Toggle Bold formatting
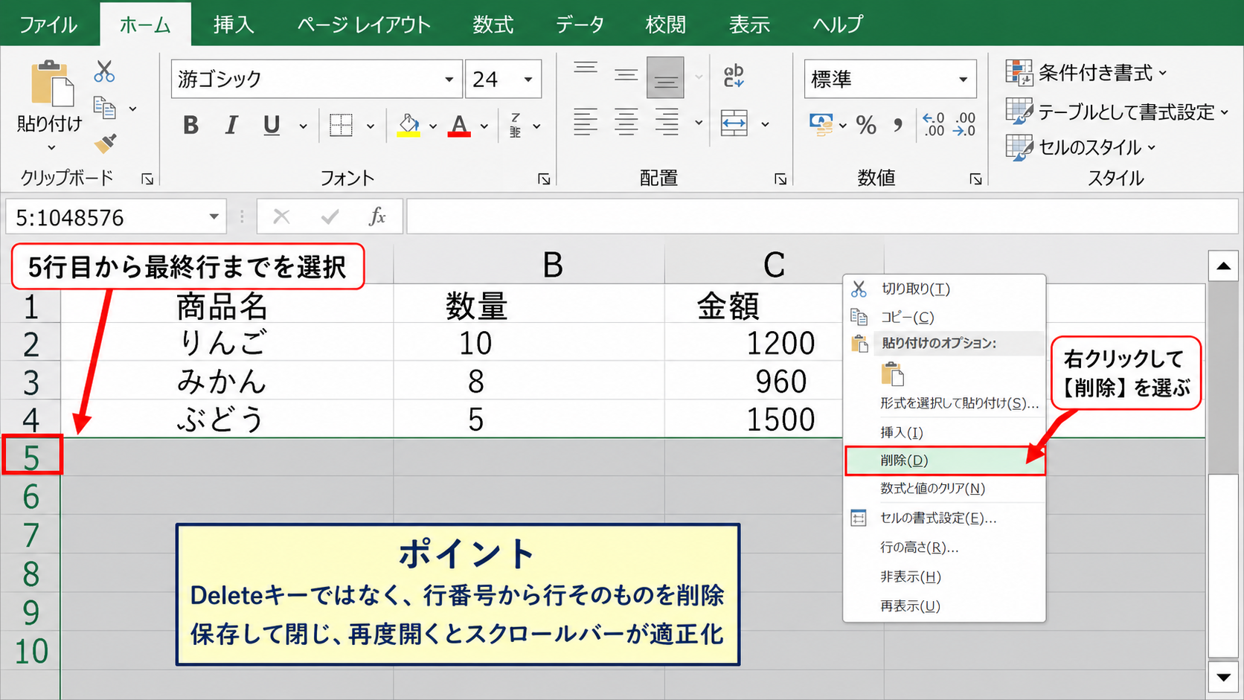1244x700 pixels. click(x=190, y=125)
